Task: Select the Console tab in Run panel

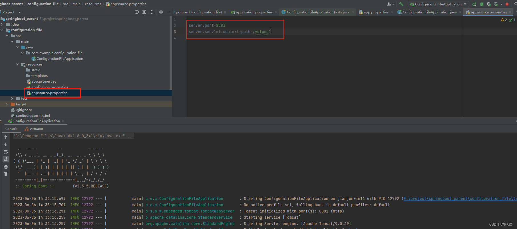Action: [x=11, y=129]
